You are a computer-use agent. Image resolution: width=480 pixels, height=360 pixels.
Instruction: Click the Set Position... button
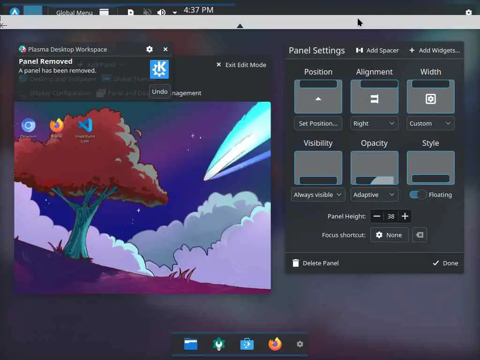click(318, 123)
